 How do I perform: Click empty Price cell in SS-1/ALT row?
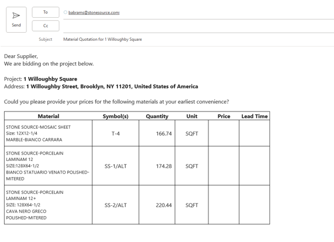[223, 166]
